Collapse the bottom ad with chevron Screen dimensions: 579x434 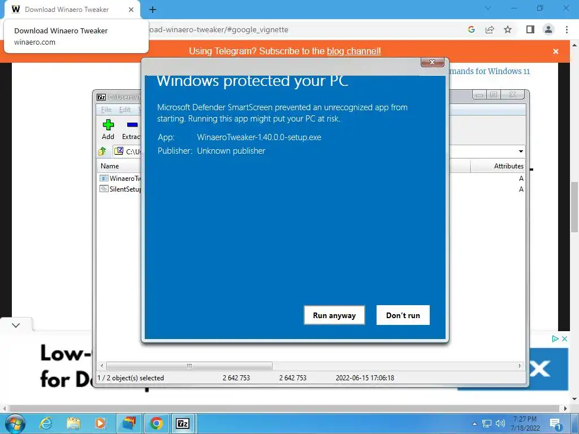[x=16, y=325]
